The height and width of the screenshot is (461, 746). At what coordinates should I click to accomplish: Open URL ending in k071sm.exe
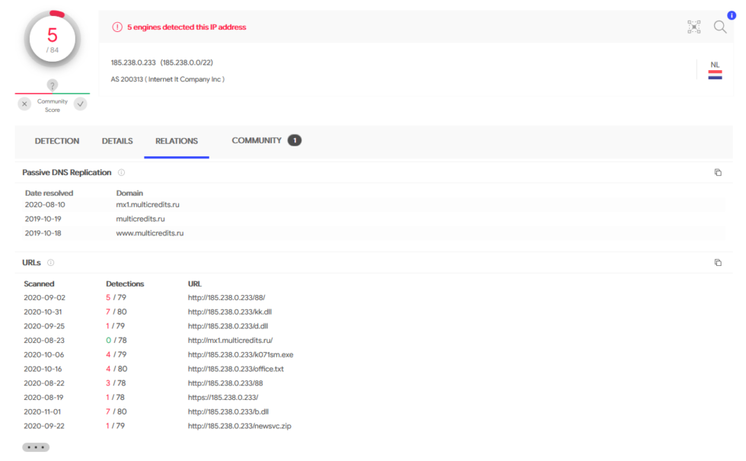(x=241, y=354)
